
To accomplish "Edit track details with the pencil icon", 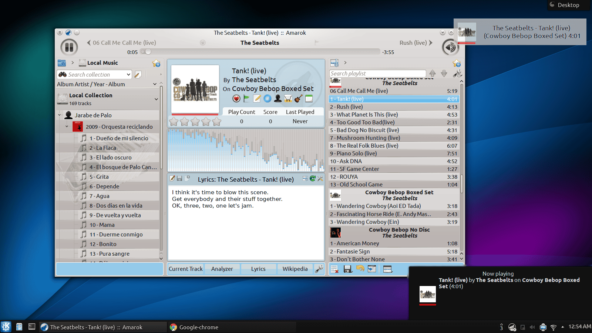I will (257, 98).
